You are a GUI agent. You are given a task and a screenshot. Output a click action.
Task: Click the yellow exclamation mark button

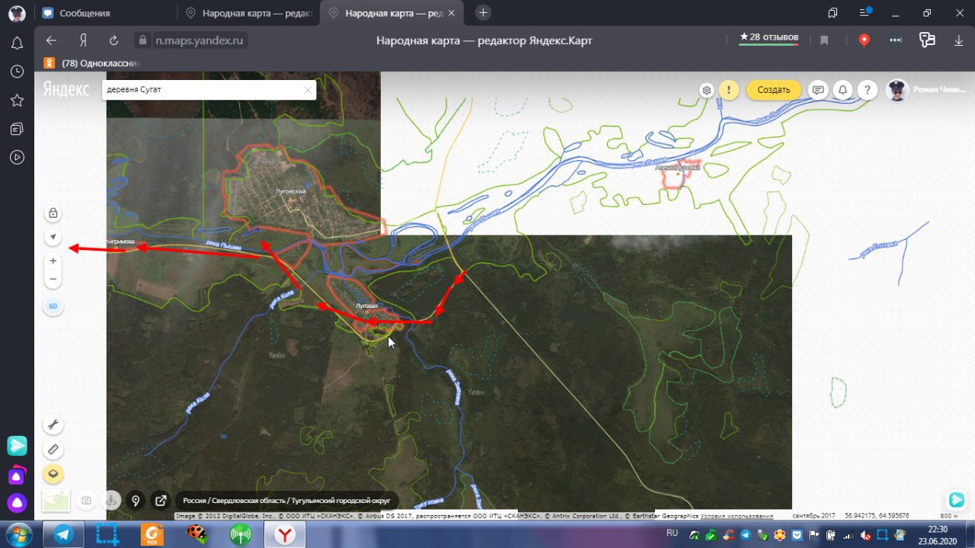729,90
